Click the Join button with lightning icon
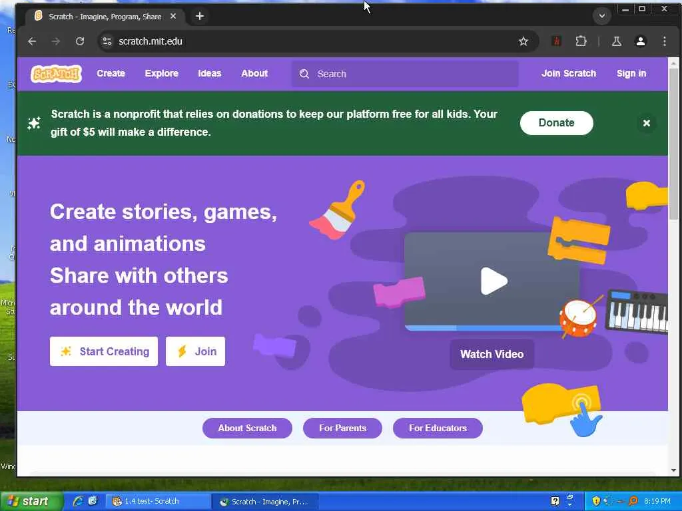This screenshot has height=511, width=682. [195, 351]
